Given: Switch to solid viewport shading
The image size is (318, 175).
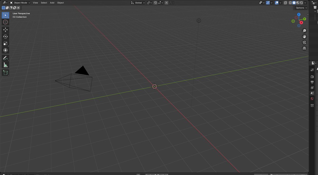Looking at the screenshot, I should pyautogui.click(x=294, y=3).
